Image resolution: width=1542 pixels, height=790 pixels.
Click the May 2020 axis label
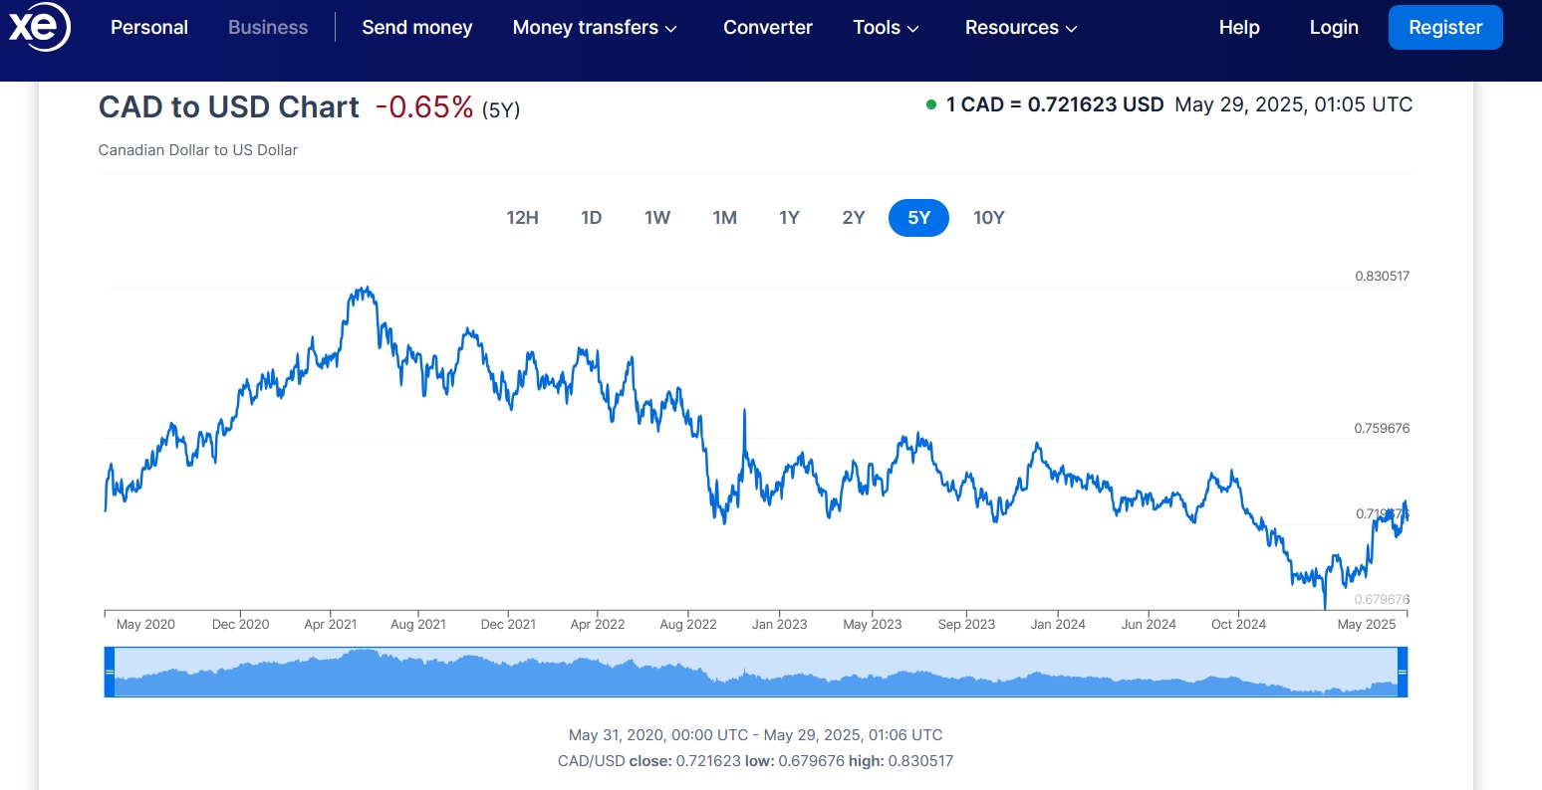[x=145, y=624]
